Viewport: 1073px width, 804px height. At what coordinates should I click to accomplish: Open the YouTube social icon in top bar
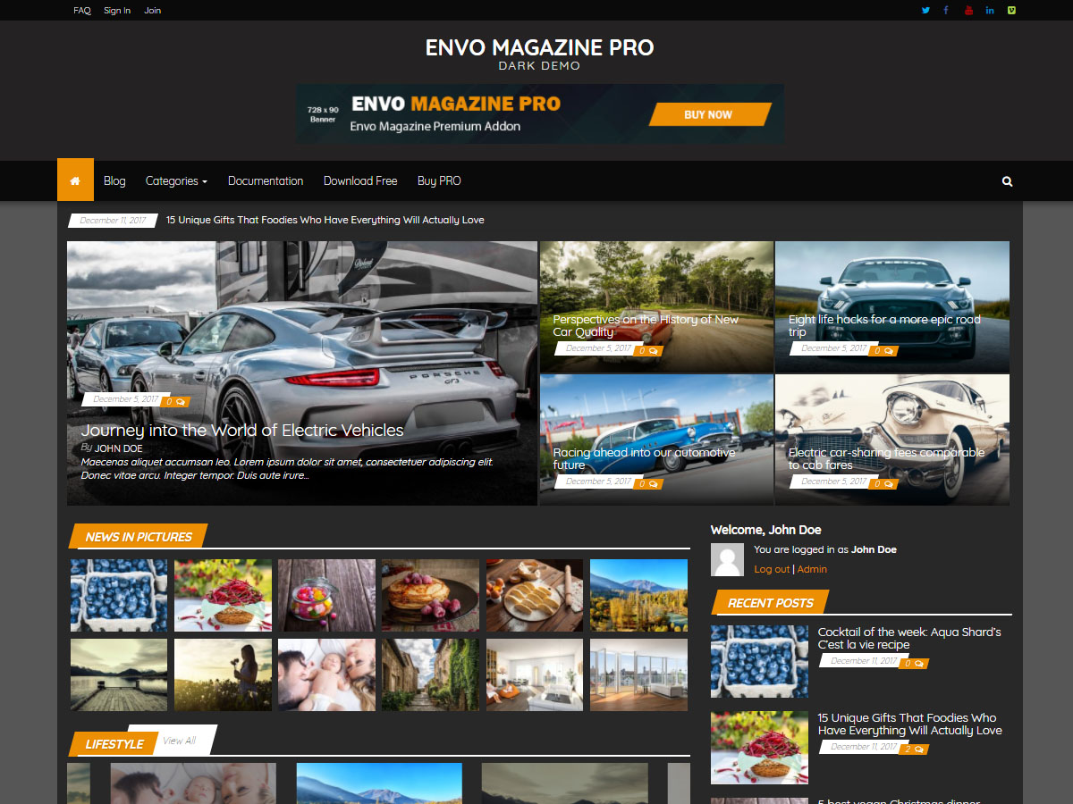coord(968,11)
